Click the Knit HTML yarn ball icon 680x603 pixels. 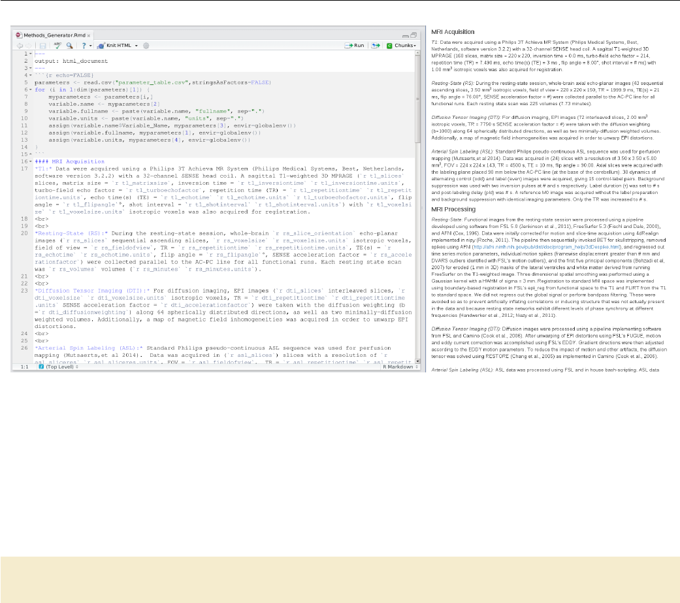click(101, 46)
